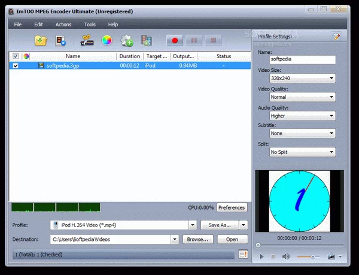Screen dimensions: 359x275
Task: Click the Merge filmstrip toolbar icon
Action: [x=147, y=41]
